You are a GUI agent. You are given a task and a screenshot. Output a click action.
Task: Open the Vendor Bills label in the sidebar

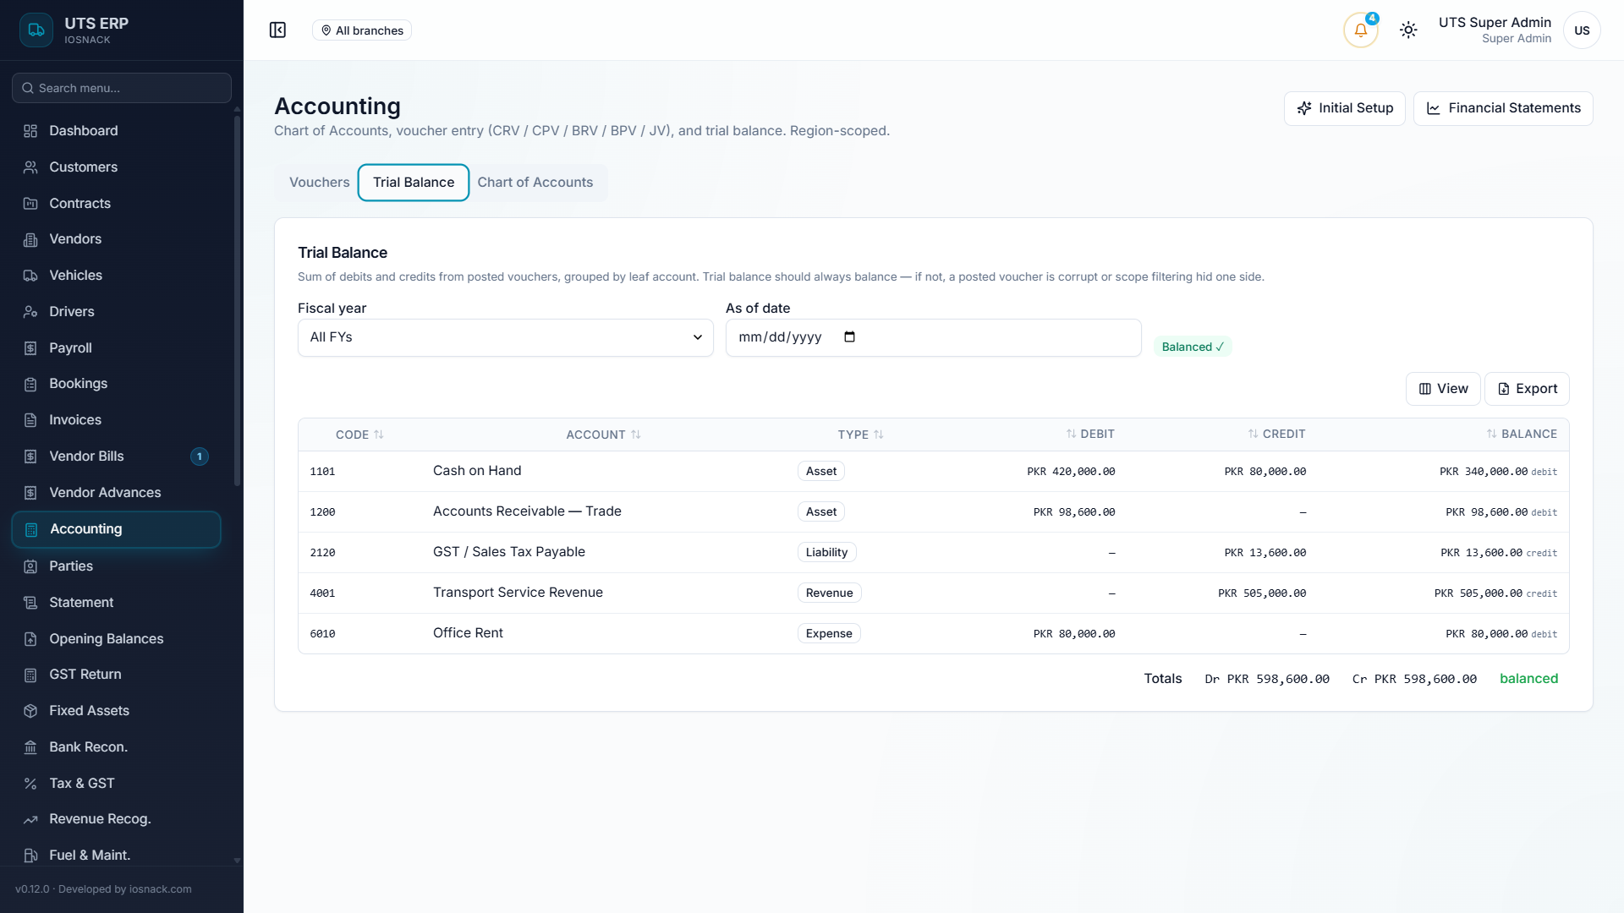pyautogui.click(x=86, y=456)
